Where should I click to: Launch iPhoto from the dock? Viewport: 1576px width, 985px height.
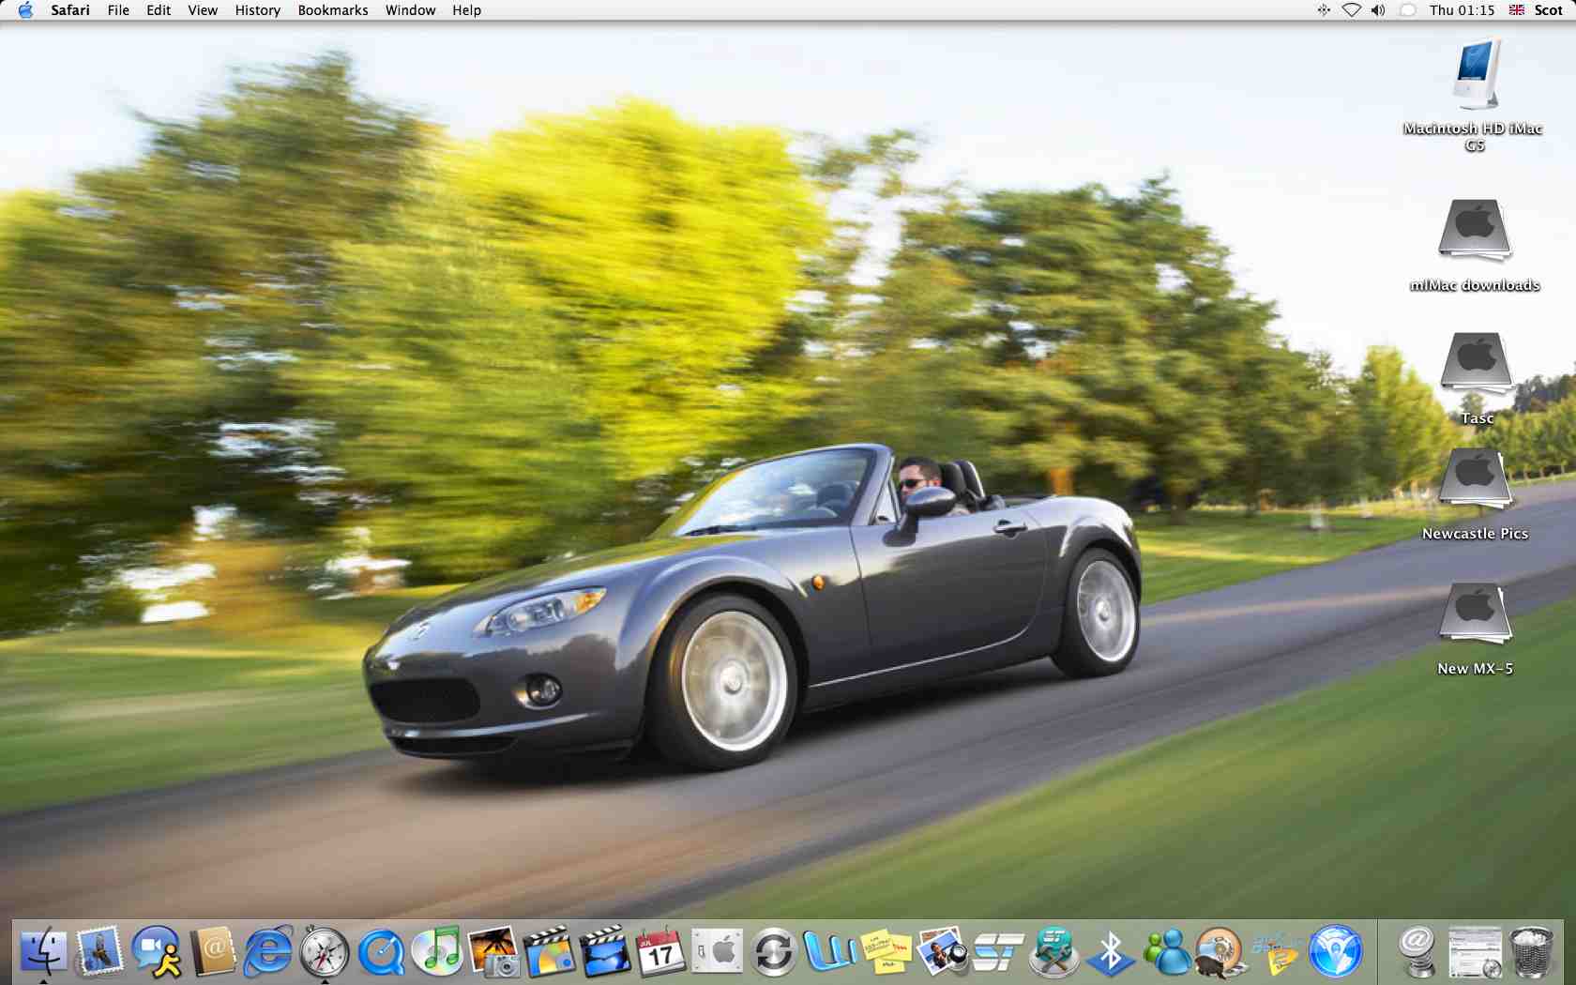pos(493,953)
